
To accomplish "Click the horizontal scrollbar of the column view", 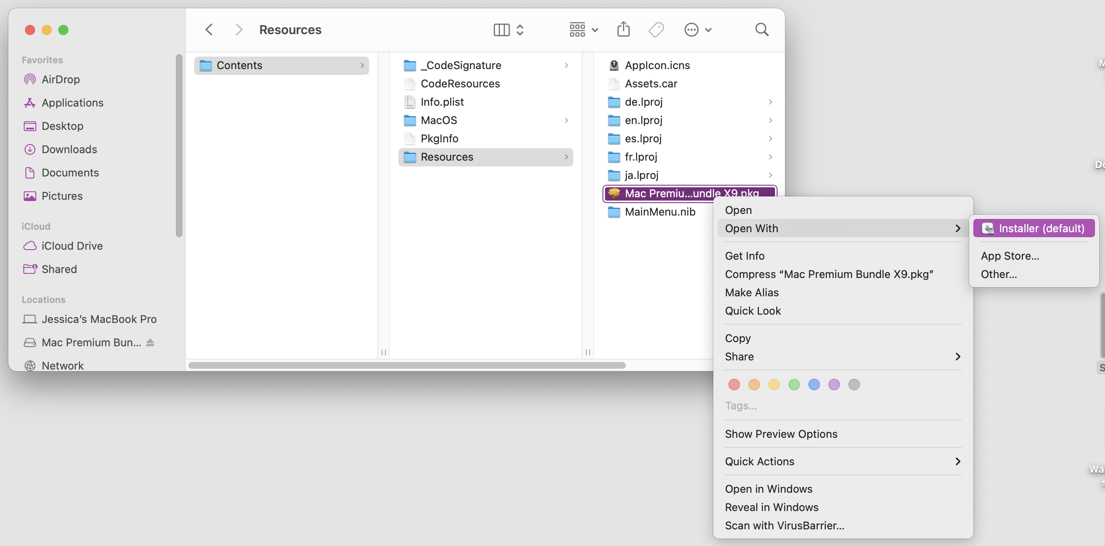I will point(407,365).
